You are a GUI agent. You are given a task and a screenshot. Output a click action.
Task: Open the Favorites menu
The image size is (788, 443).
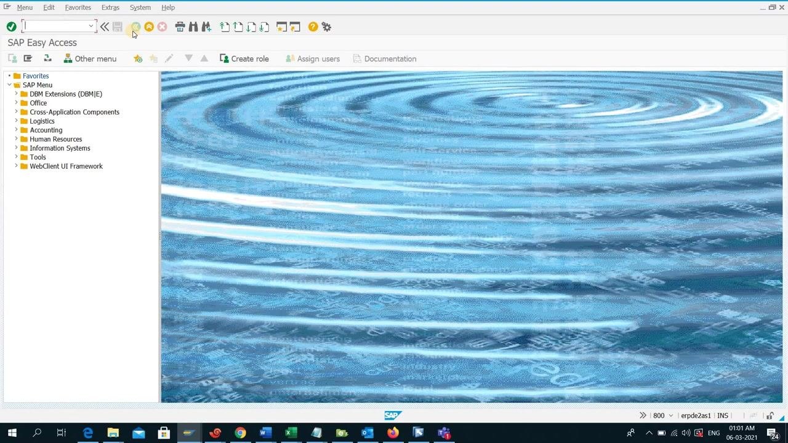[78, 7]
